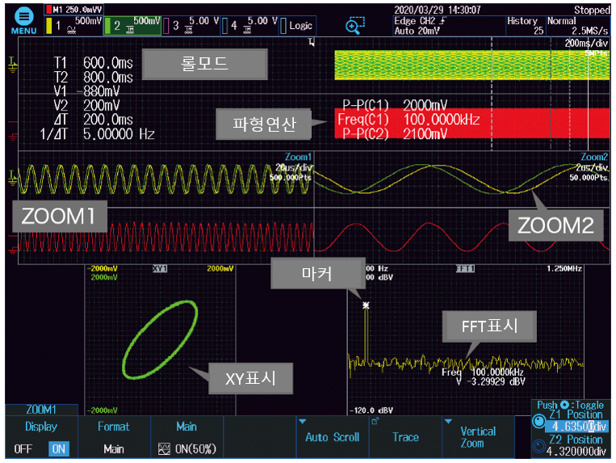Click the yellow main waveform band
The height and width of the screenshot is (463, 616).
[x=471, y=65]
